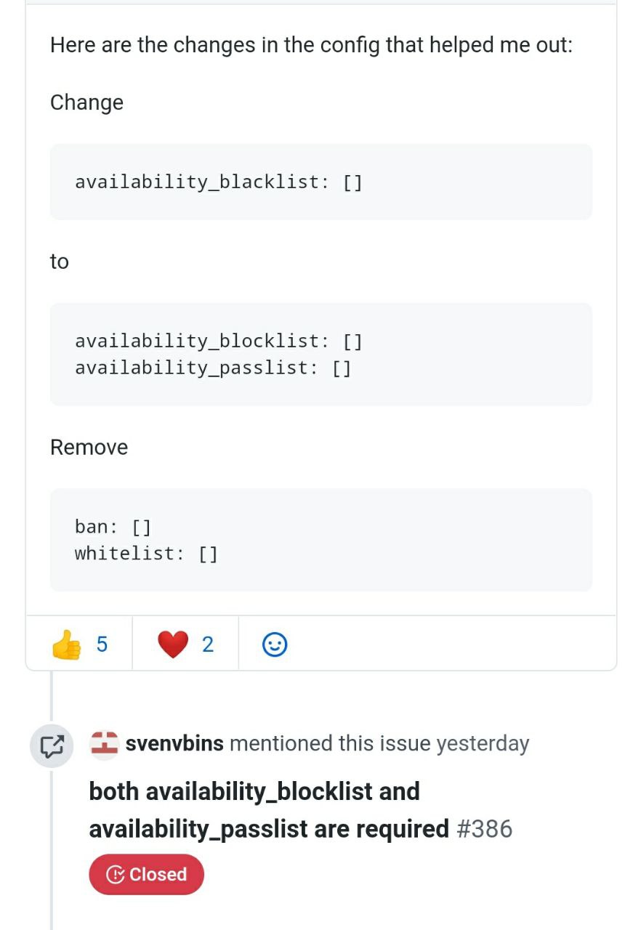Click the cross-reference mention timeline icon
This screenshot has height=930, width=641.
click(52, 745)
